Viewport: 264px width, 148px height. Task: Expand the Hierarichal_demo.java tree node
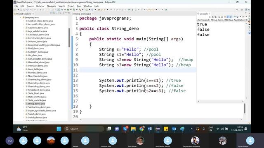click(24, 62)
